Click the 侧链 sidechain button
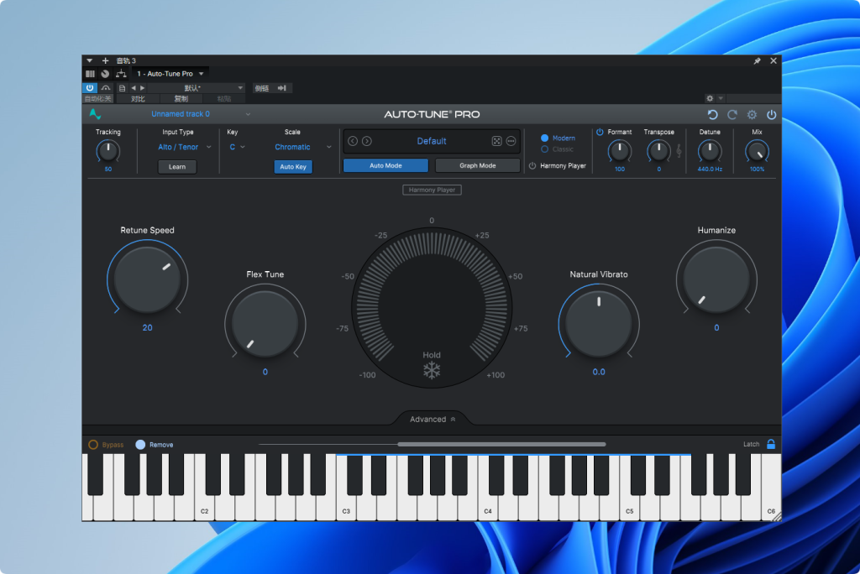This screenshot has width=860, height=574. click(262, 88)
